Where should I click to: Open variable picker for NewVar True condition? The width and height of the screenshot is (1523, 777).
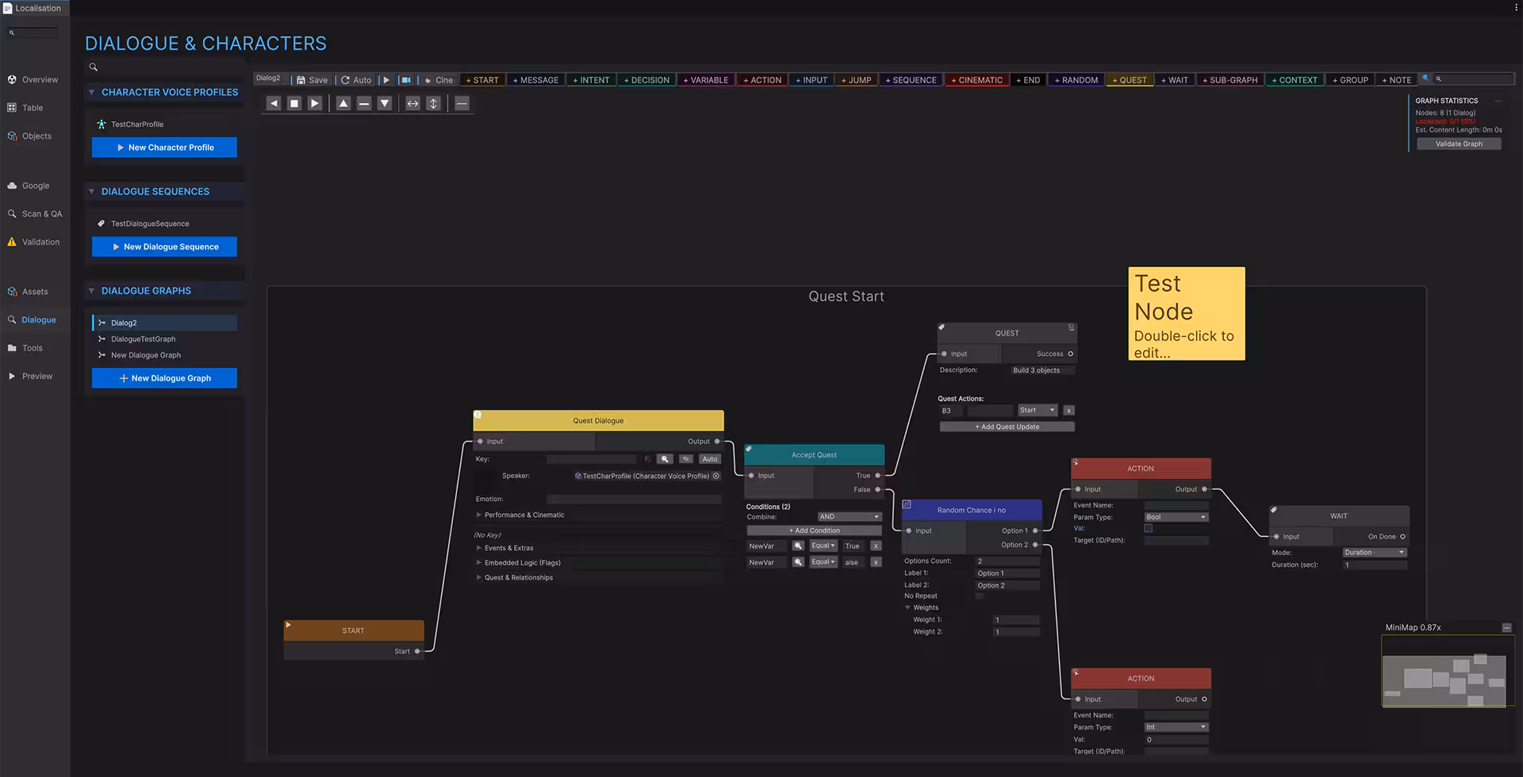click(798, 546)
